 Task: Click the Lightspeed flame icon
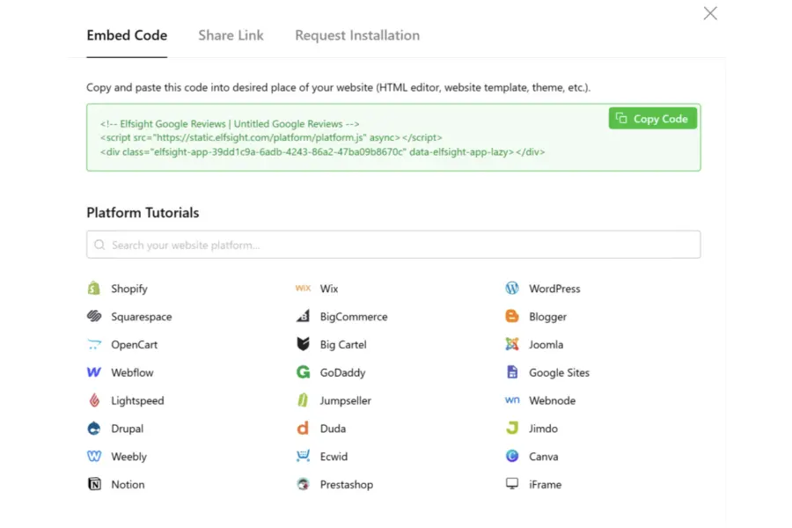click(94, 400)
